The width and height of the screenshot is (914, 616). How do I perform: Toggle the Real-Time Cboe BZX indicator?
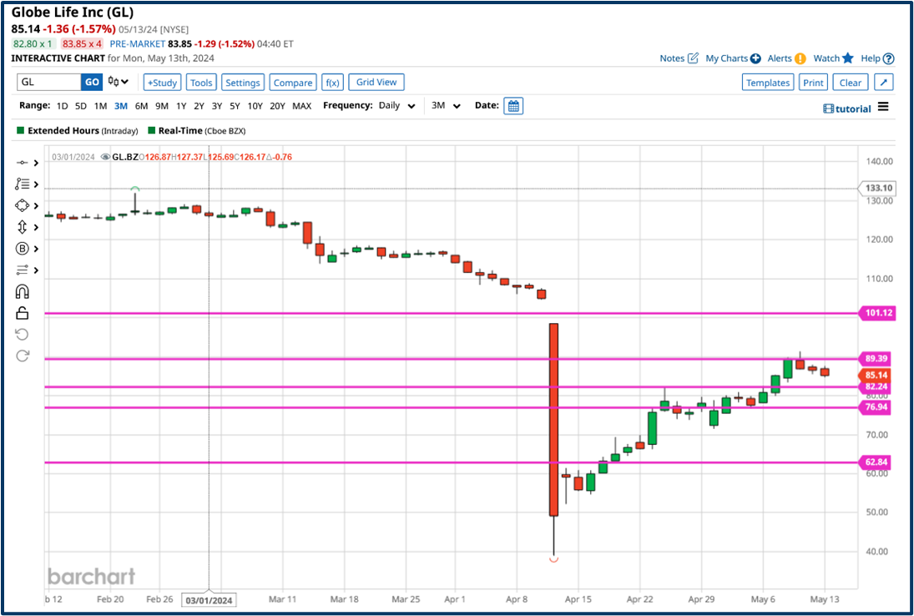click(151, 131)
